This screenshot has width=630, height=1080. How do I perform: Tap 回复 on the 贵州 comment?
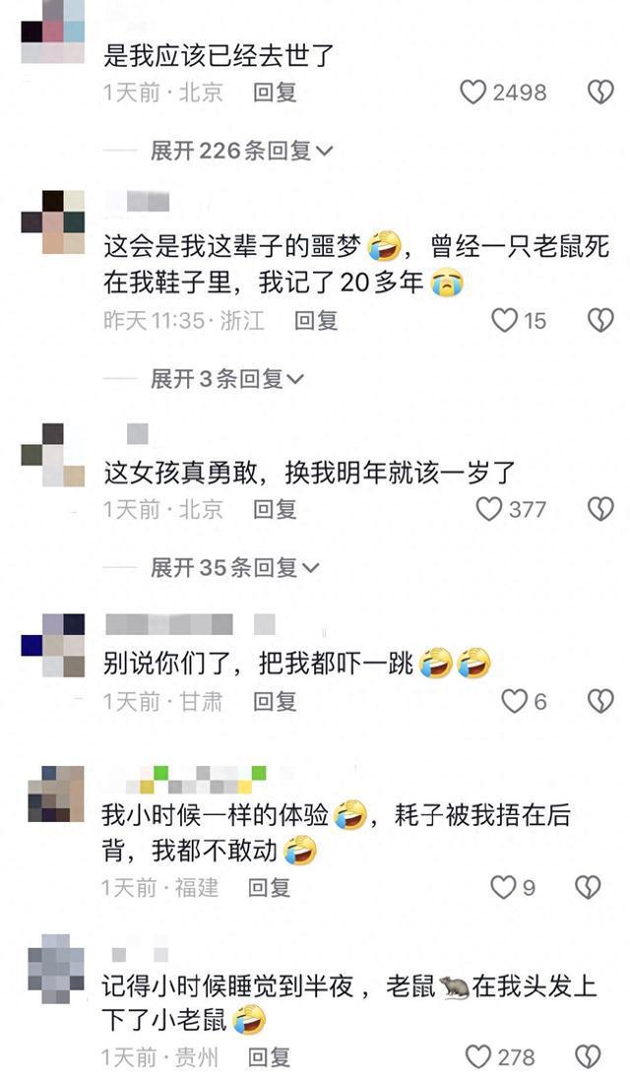[x=269, y=1056]
